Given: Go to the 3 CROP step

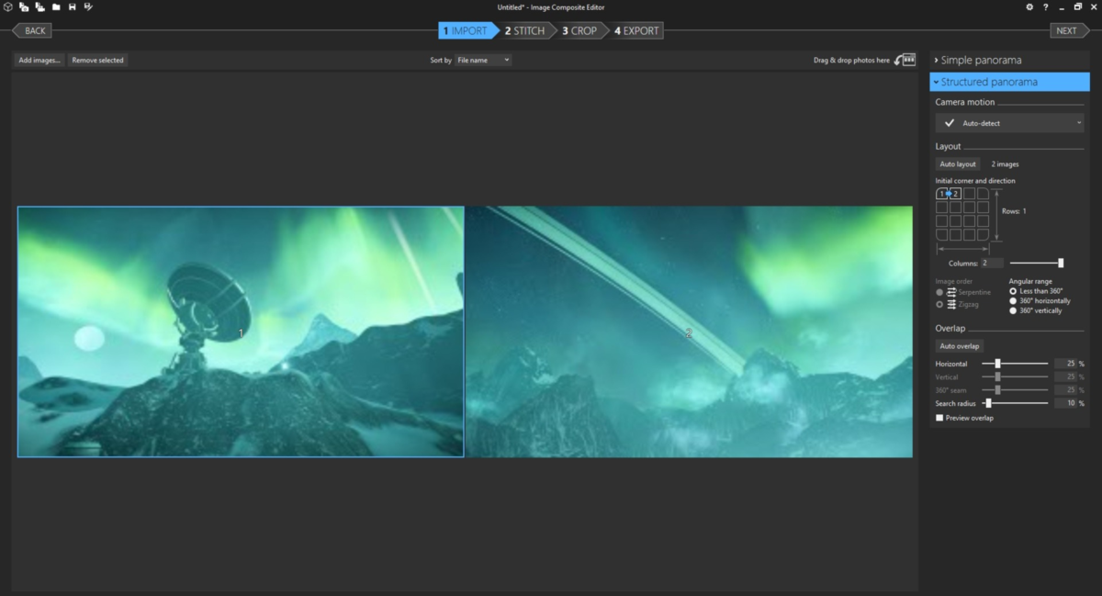Looking at the screenshot, I should coord(580,30).
